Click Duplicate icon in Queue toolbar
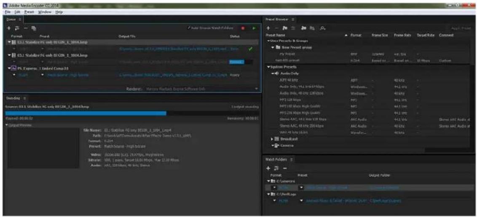Image resolution: width=477 pixels, height=217 pixels. pyautogui.click(x=33, y=28)
